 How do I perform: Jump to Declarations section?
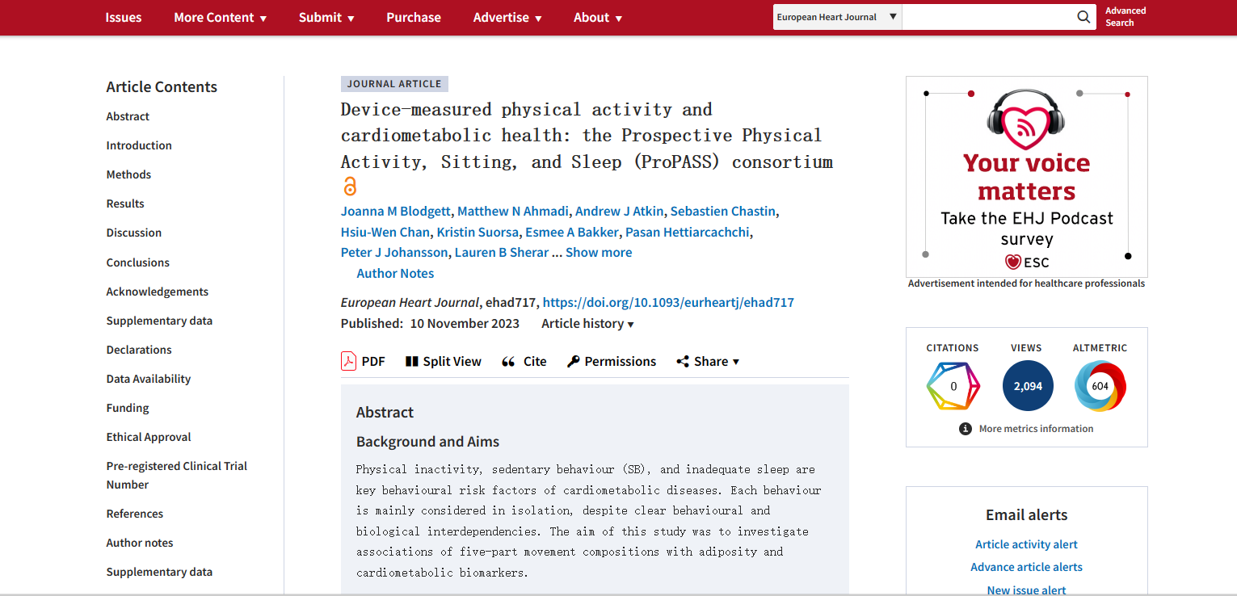(139, 350)
